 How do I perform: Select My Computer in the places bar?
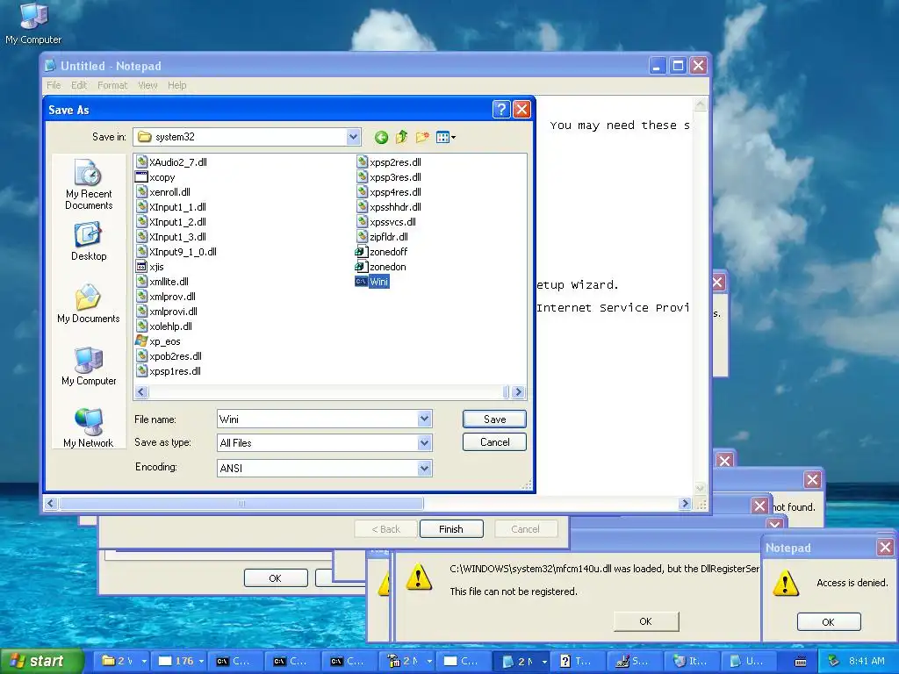point(89,366)
